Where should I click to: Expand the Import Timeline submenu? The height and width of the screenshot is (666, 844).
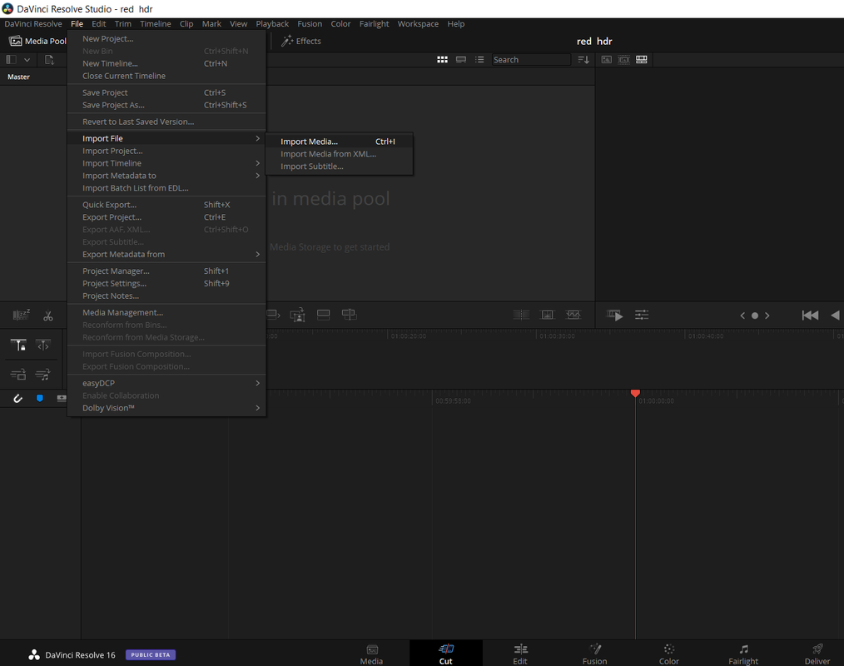click(166, 163)
